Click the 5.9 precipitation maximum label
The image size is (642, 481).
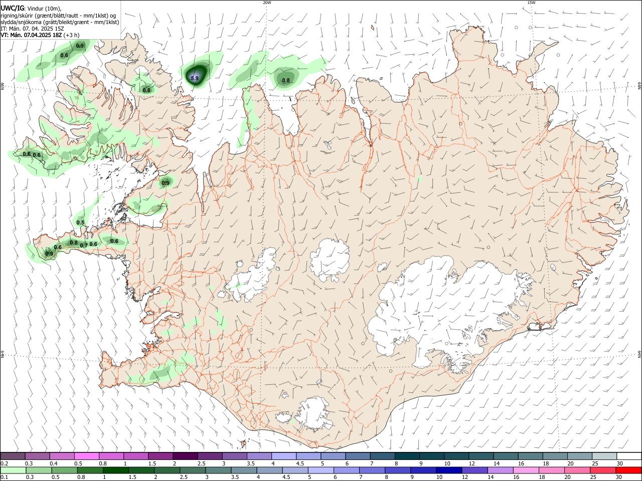(x=195, y=78)
